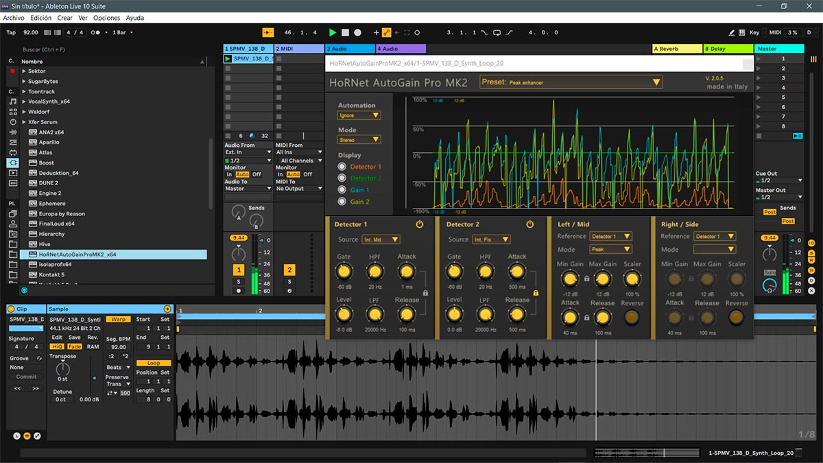The image size is (823, 463).
Task: Open Audio From Ext. In dropdown
Action: click(249, 152)
